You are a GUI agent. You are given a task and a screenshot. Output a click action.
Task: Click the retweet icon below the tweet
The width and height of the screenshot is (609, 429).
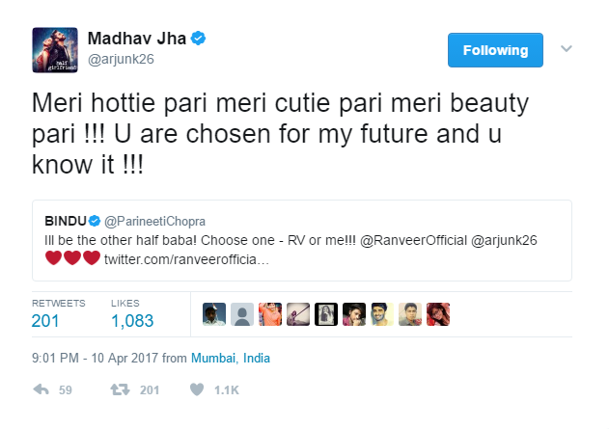tap(123, 389)
